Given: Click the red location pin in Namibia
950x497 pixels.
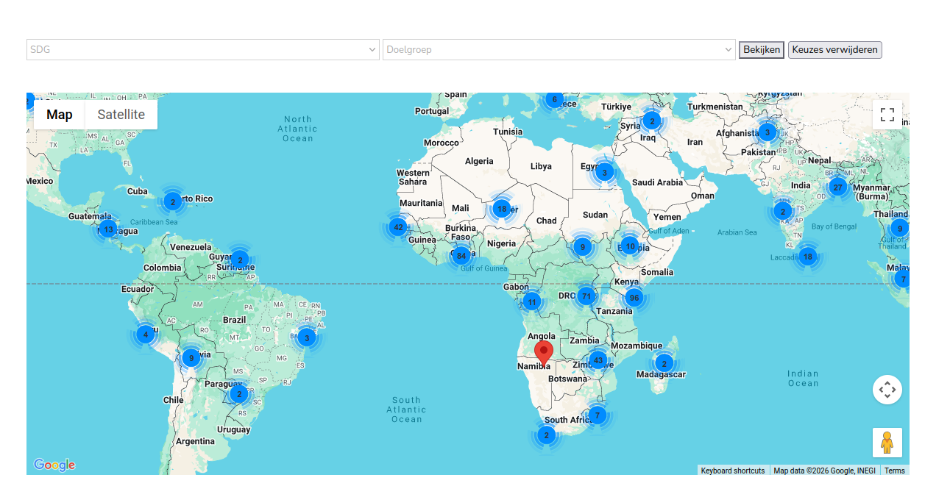Looking at the screenshot, I should [544, 353].
